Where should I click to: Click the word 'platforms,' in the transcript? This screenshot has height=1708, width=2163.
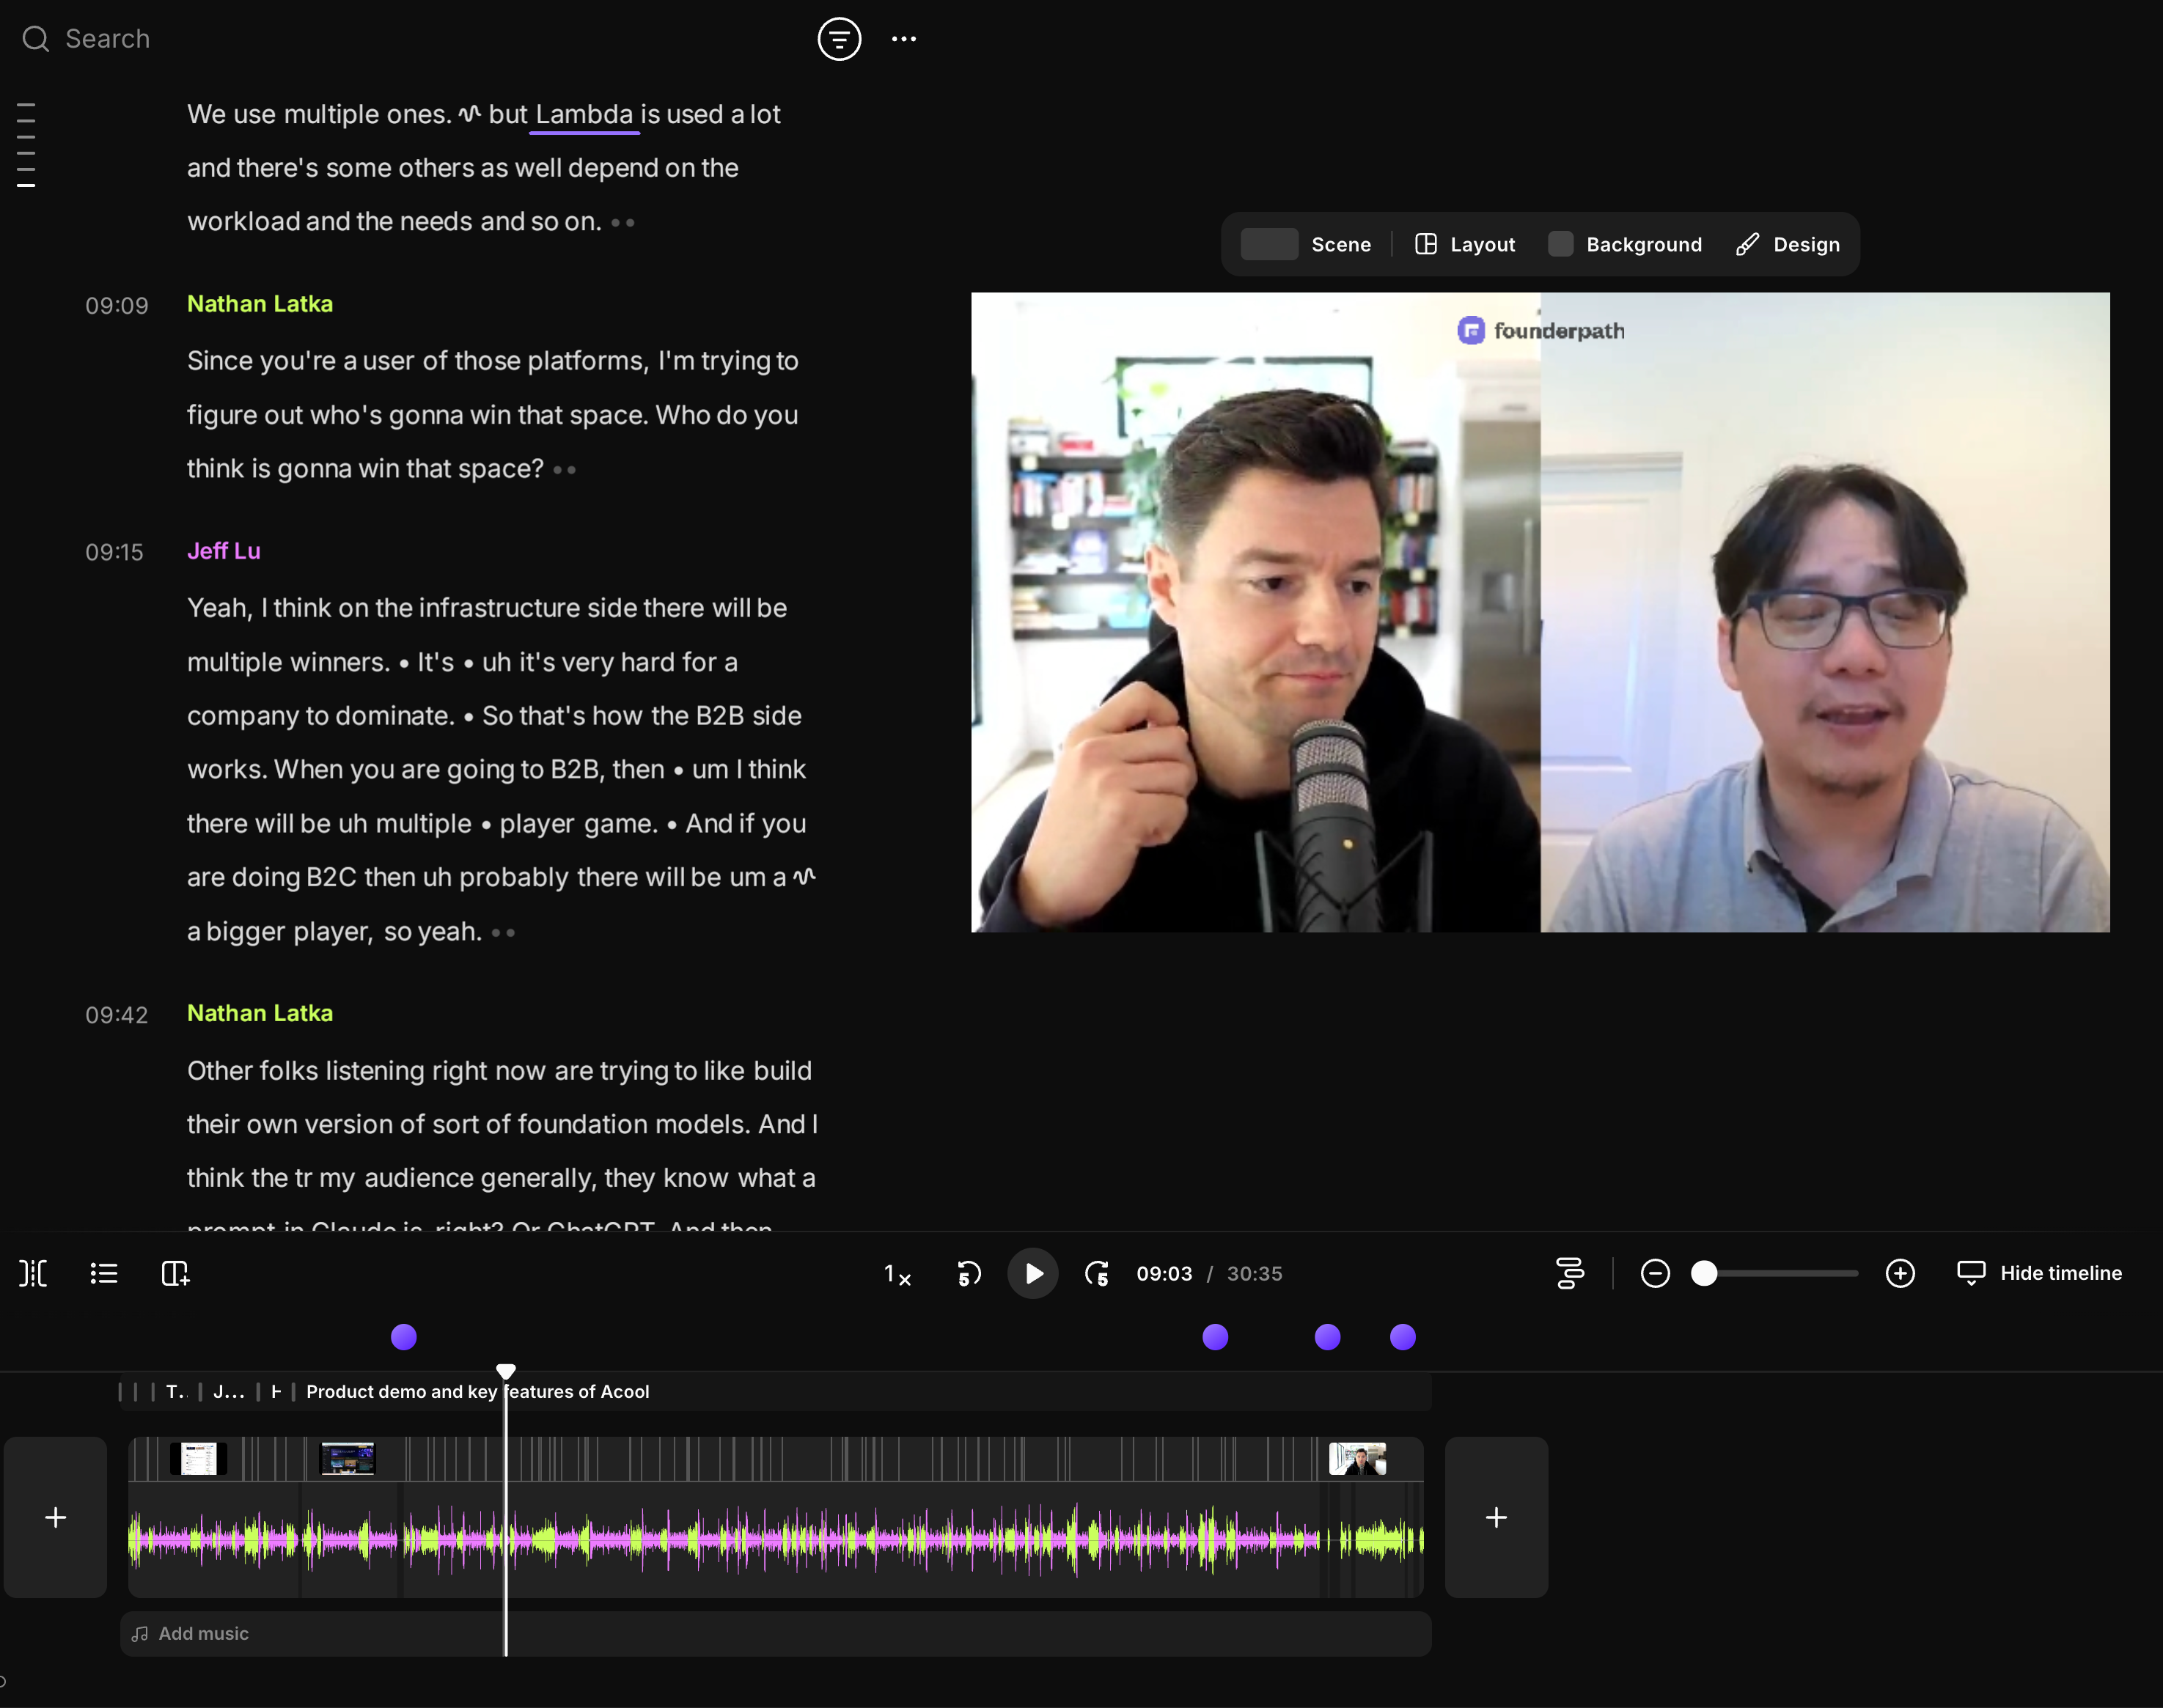click(588, 361)
